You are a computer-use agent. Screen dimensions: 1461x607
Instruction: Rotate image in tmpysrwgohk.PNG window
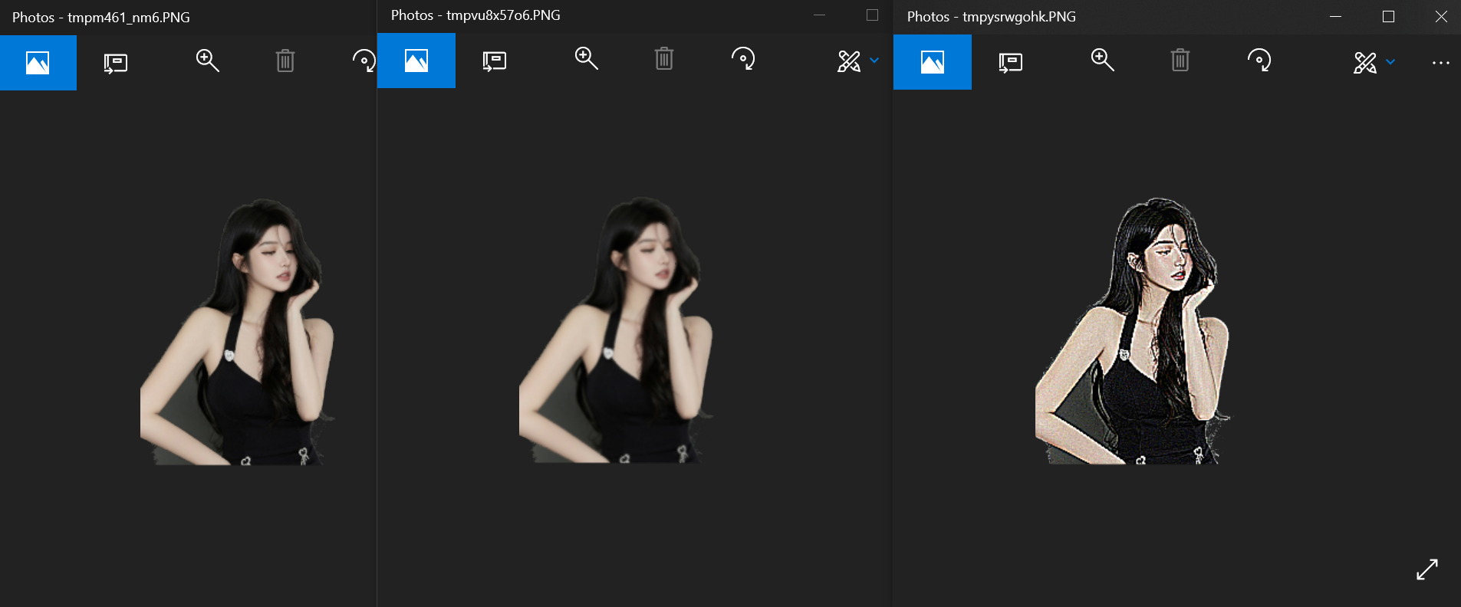coord(1259,60)
